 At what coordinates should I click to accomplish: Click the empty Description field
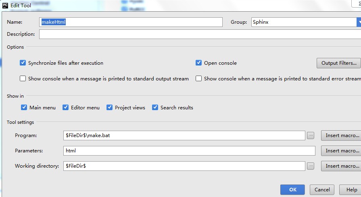(200, 34)
